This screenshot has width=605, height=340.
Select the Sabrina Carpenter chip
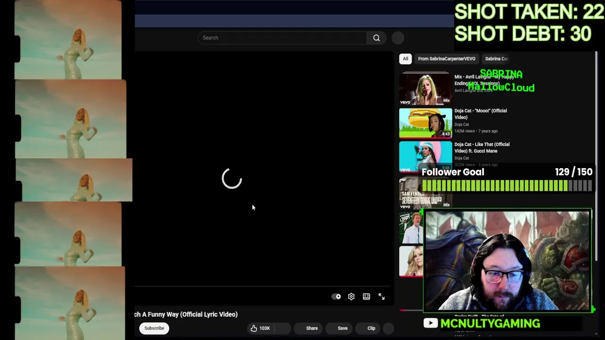pos(496,59)
